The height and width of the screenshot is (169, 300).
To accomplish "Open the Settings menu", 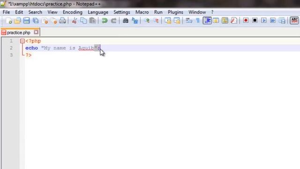I will click(x=122, y=12).
